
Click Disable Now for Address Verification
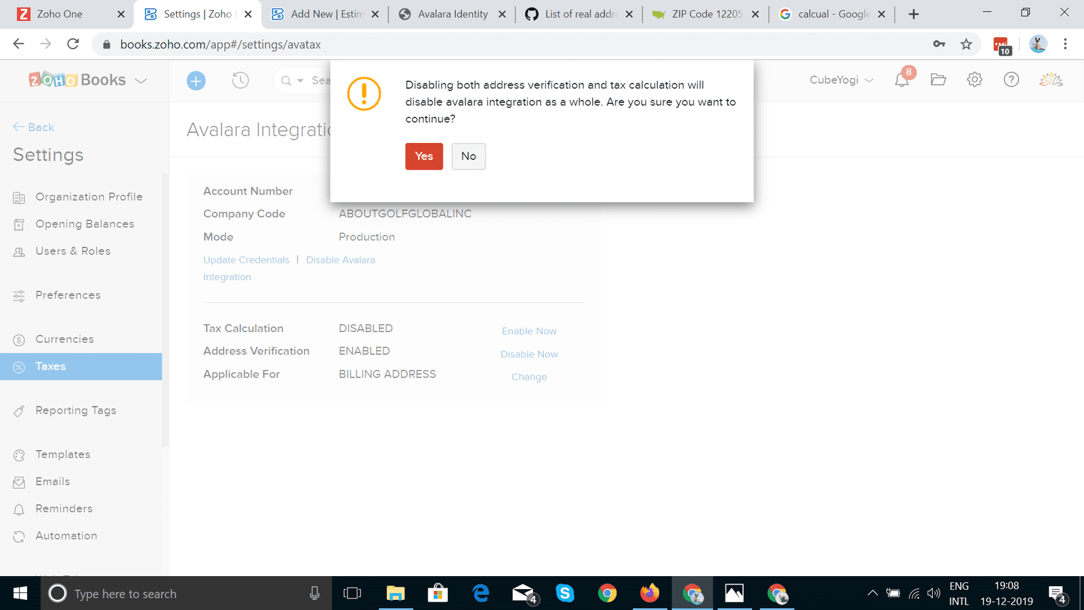click(529, 354)
